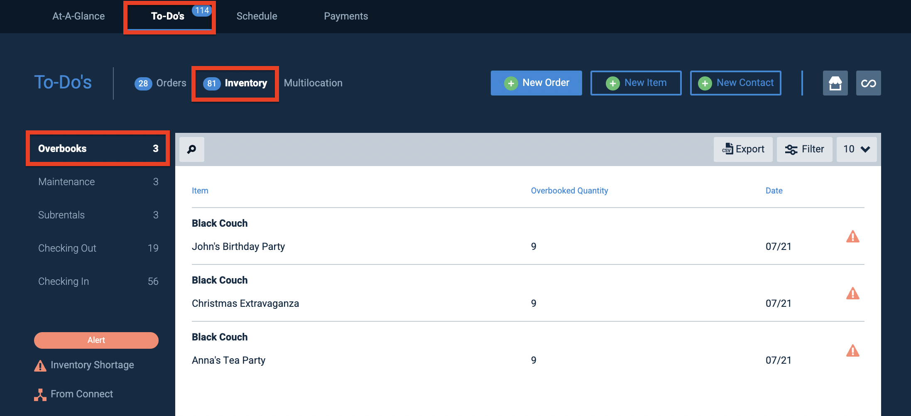Switch to the At-A-Glance tab
The height and width of the screenshot is (416, 911).
click(x=78, y=16)
